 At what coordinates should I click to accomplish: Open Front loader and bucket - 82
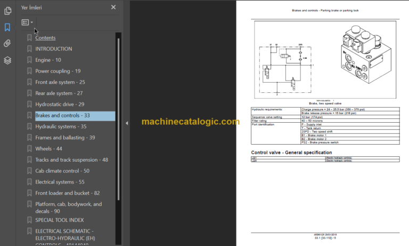pos(68,193)
